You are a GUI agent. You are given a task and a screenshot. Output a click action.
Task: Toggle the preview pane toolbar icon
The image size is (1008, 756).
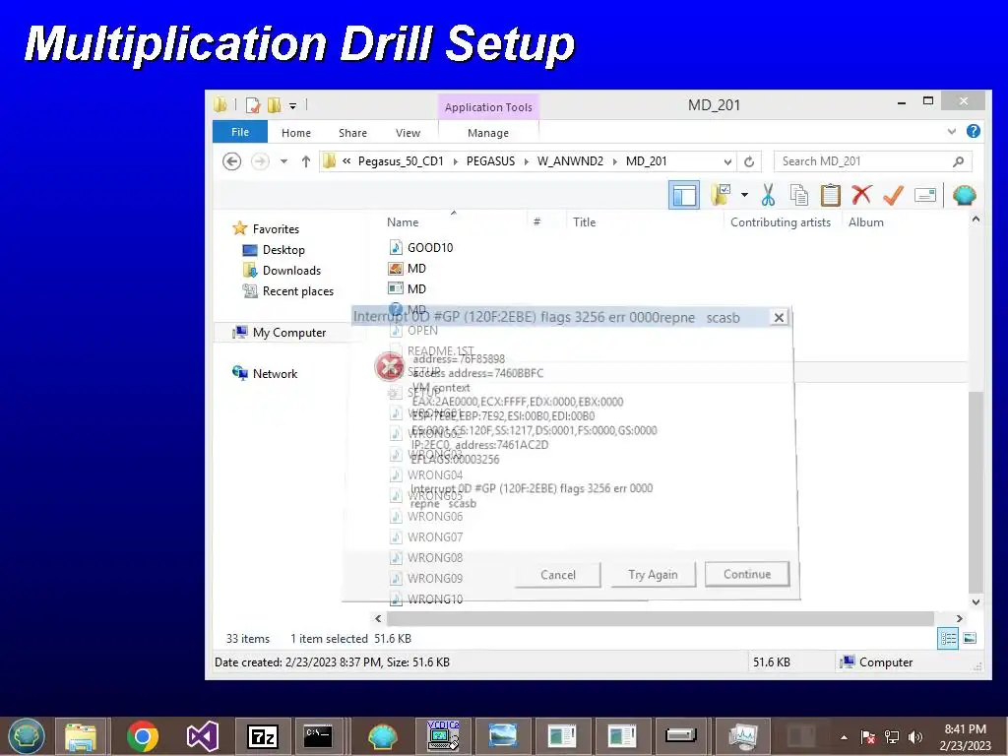coord(684,195)
